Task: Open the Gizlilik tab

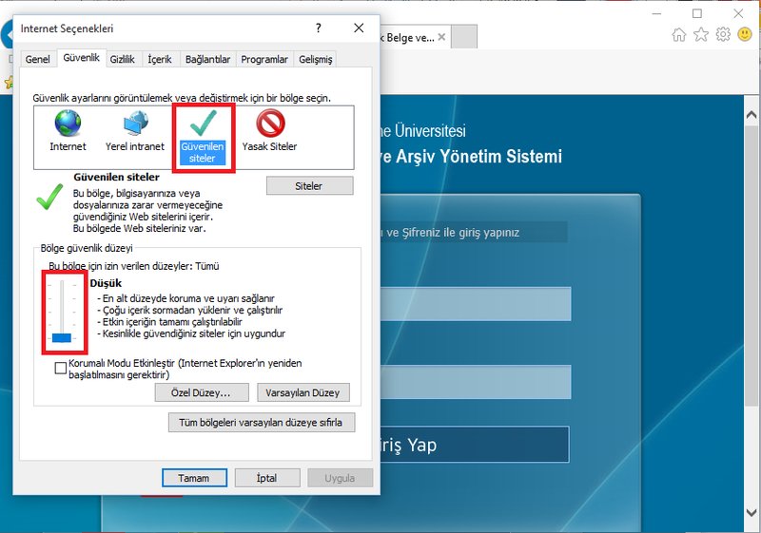Action: click(122, 59)
